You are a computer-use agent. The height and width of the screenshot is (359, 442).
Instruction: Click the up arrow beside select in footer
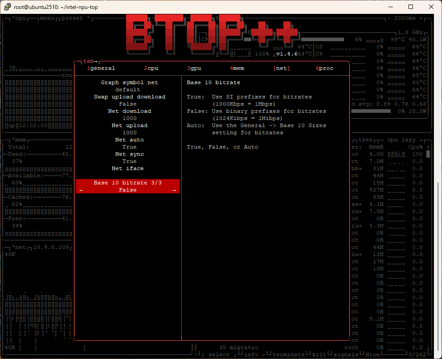pos(203,355)
